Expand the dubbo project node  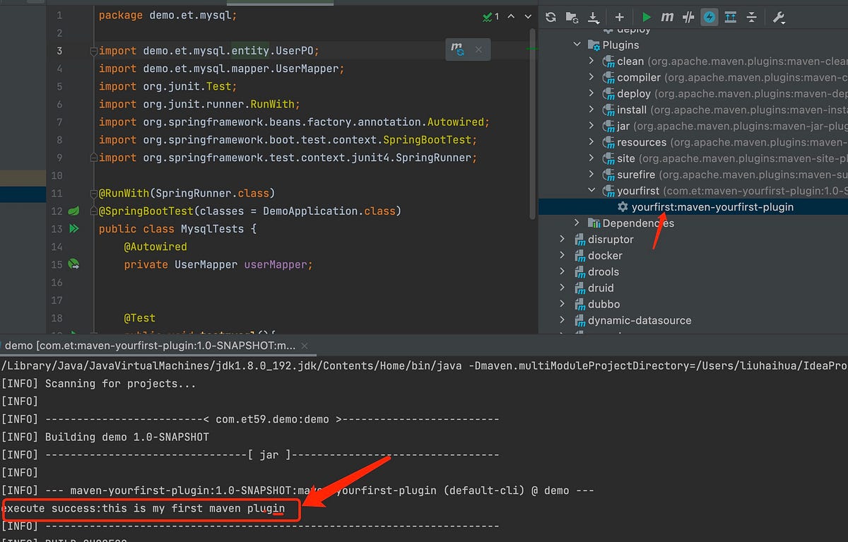coord(562,304)
